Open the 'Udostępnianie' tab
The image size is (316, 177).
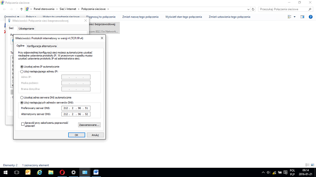coord(26,28)
